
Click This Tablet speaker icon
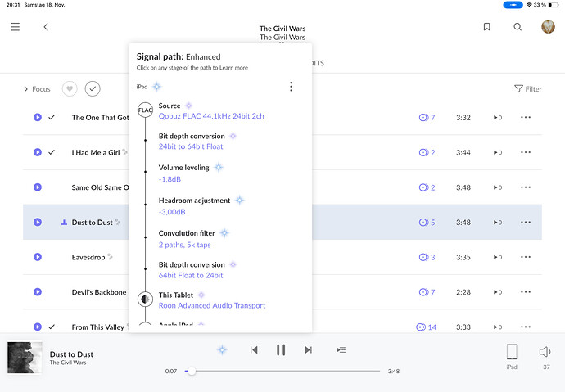[145, 300]
